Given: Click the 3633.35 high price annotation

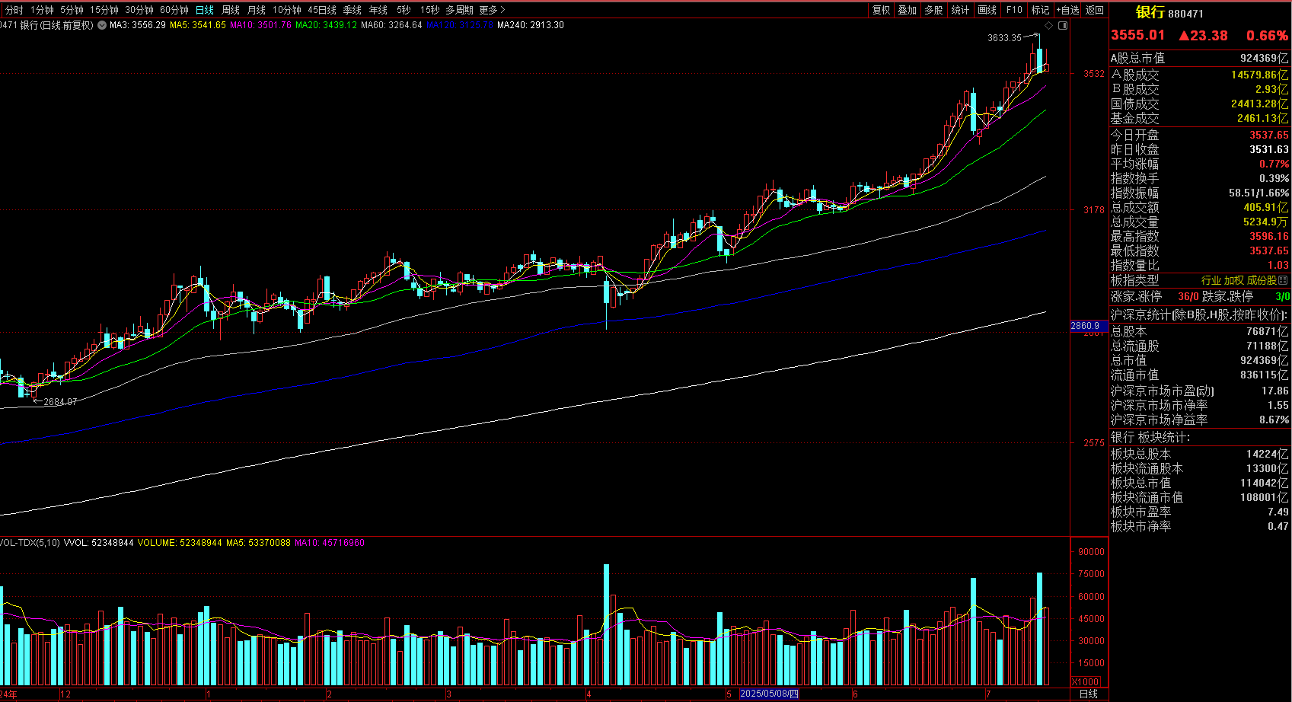Looking at the screenshot, I should (x=1004, y=38).
